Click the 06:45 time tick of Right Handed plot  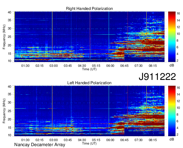(x=124, y=66)
